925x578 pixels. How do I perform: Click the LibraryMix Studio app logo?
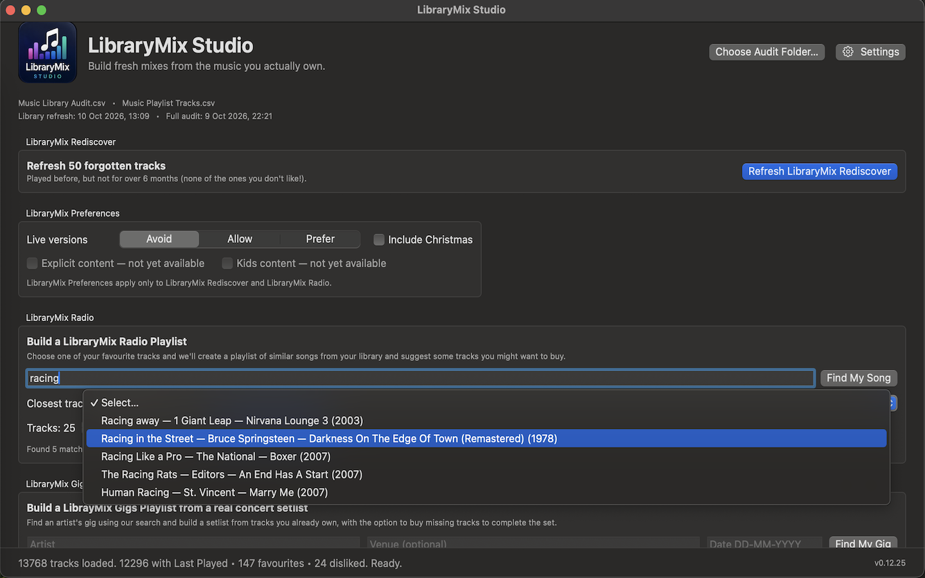pos(48,53)
